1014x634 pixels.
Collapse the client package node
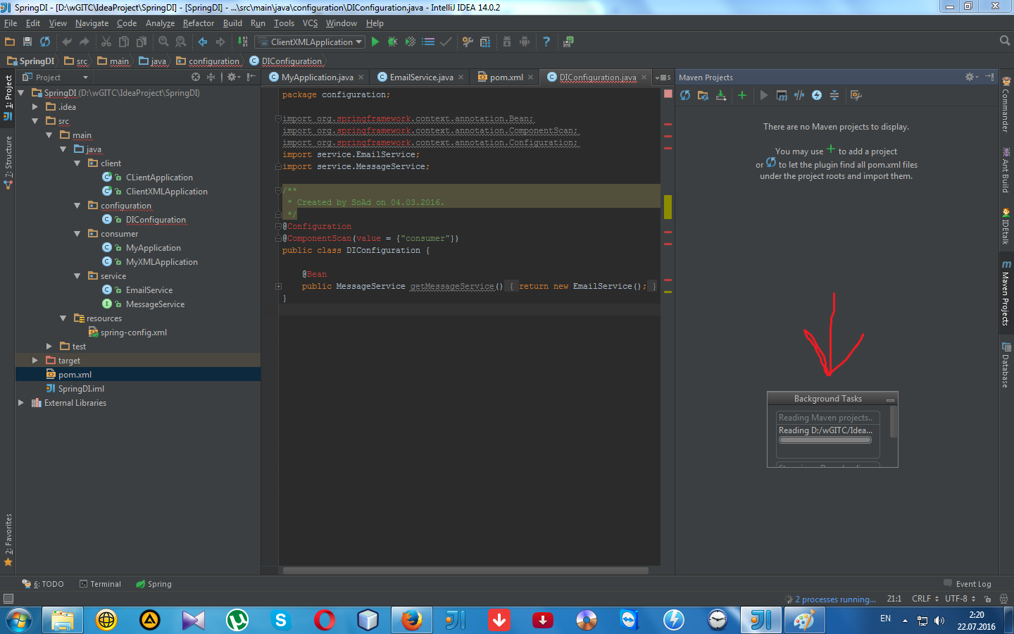77,163
